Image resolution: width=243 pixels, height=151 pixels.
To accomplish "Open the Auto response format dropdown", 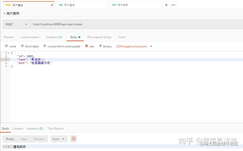I will point(59,139).
